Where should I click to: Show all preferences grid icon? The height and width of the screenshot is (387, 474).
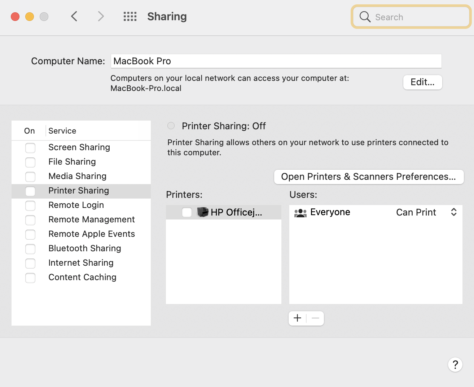click(x=130, y=16)
